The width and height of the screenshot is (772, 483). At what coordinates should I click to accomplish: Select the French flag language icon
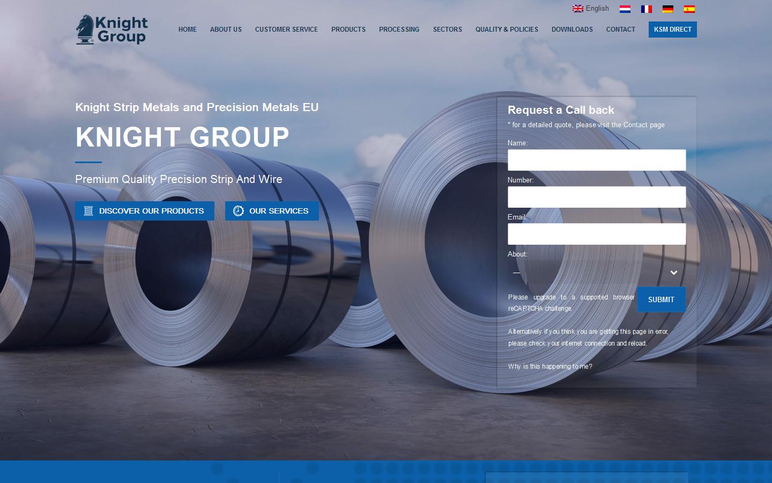coord(646,9)
